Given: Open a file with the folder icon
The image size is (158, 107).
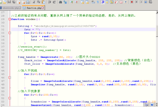Looking at the screenshot, I should click(x=5, y=2).
